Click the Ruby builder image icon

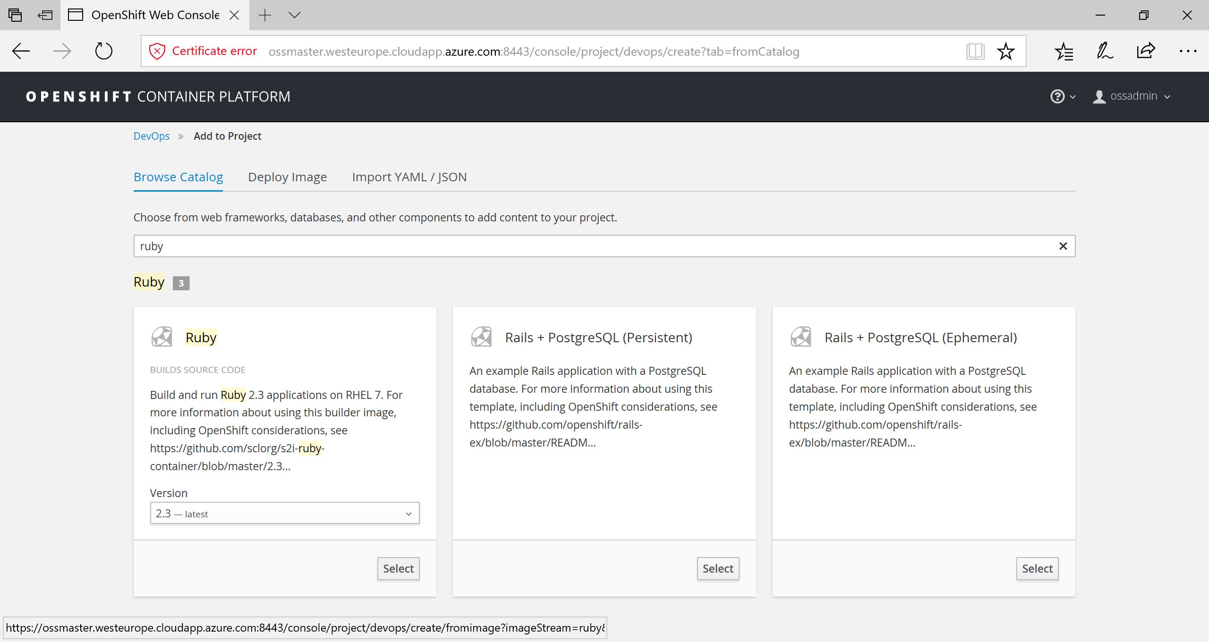(x=162, y=337)
